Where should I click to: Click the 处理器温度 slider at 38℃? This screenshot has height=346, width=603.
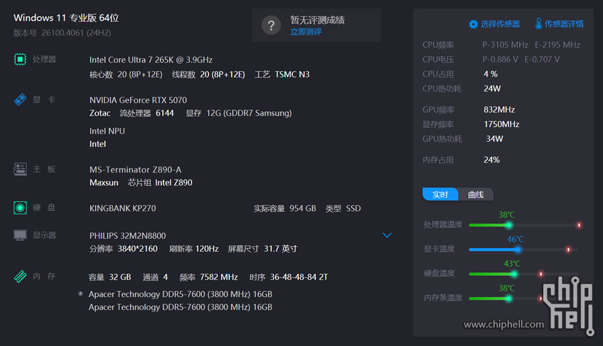[x=509, y=225]
